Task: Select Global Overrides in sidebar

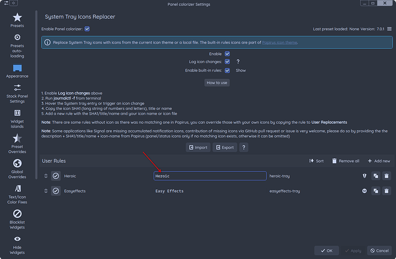Action: click(17, 169)
